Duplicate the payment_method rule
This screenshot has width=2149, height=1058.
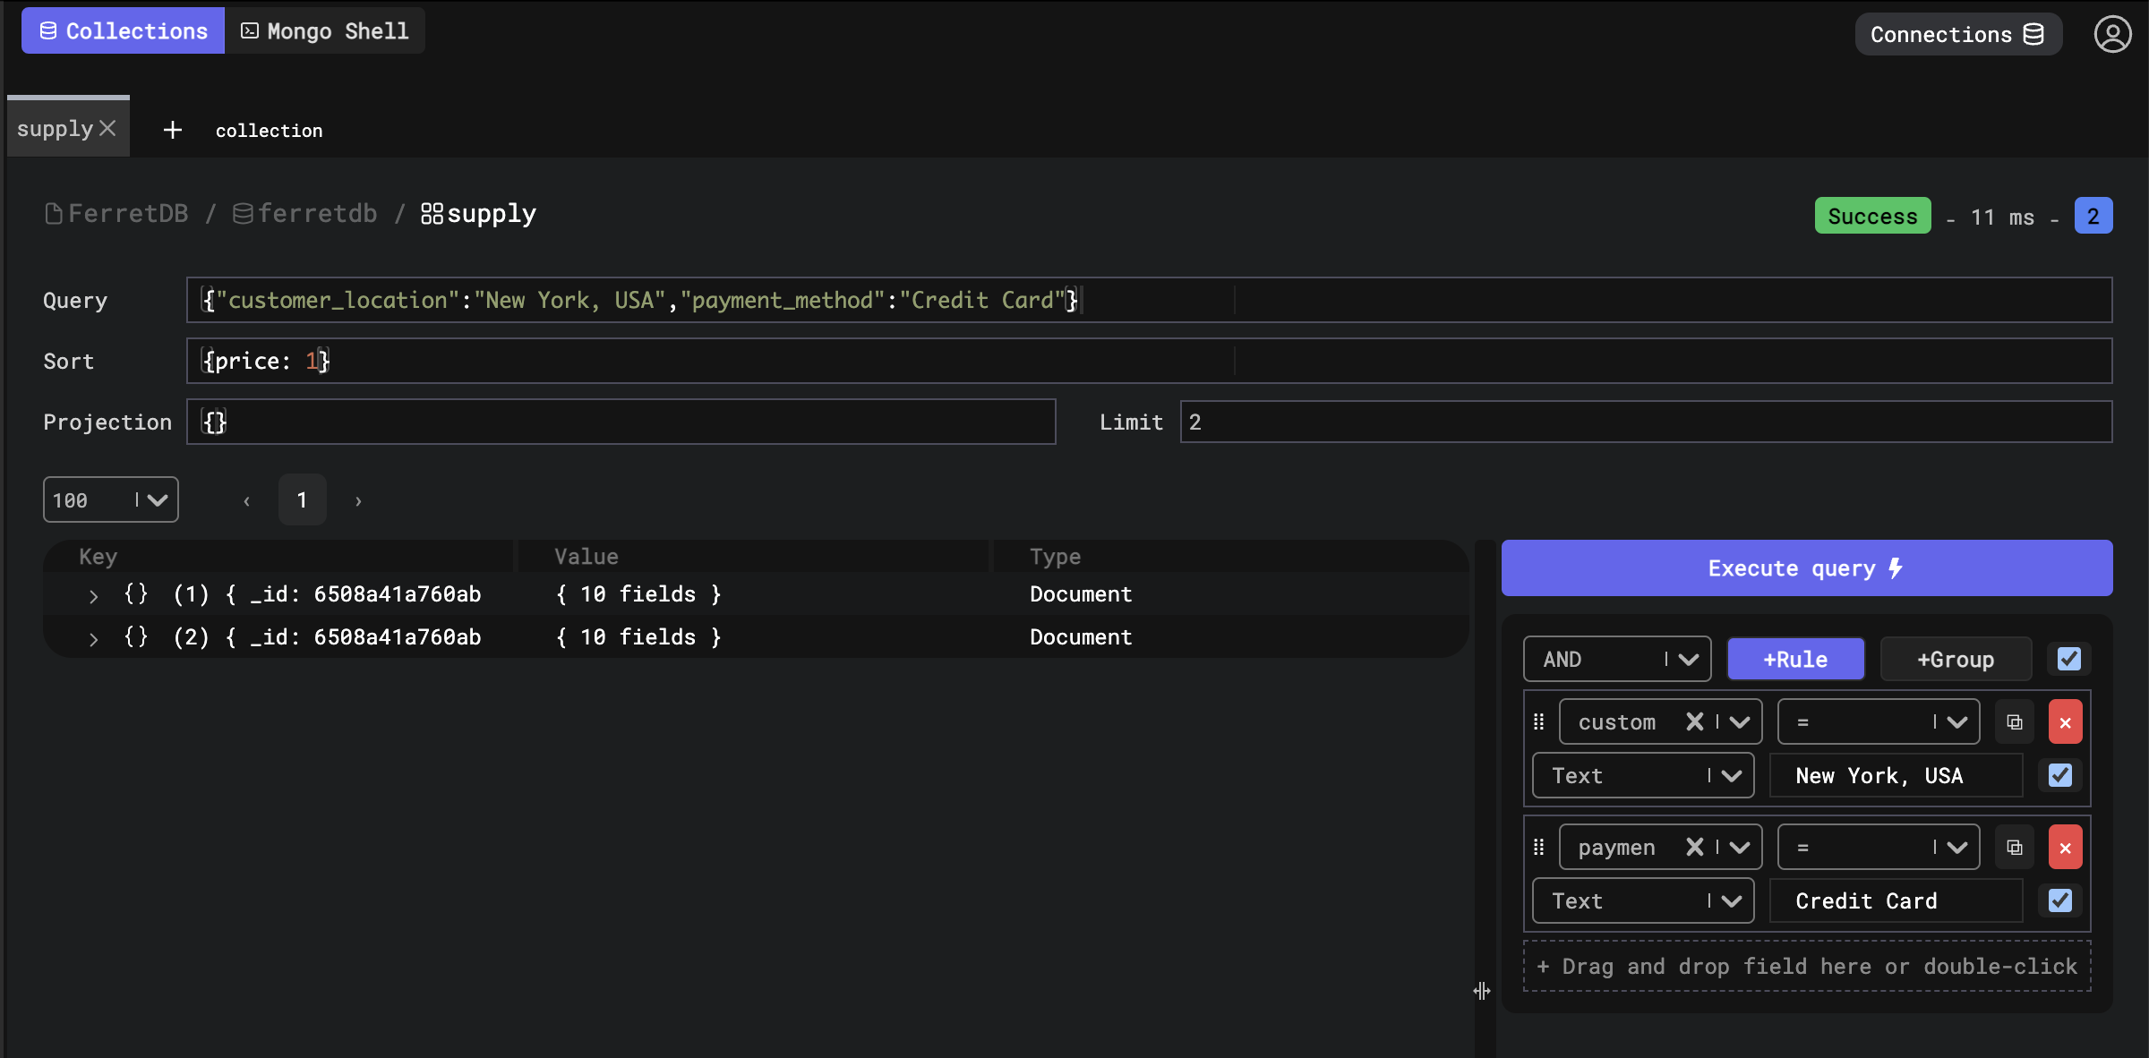(x=2015, y=848)
